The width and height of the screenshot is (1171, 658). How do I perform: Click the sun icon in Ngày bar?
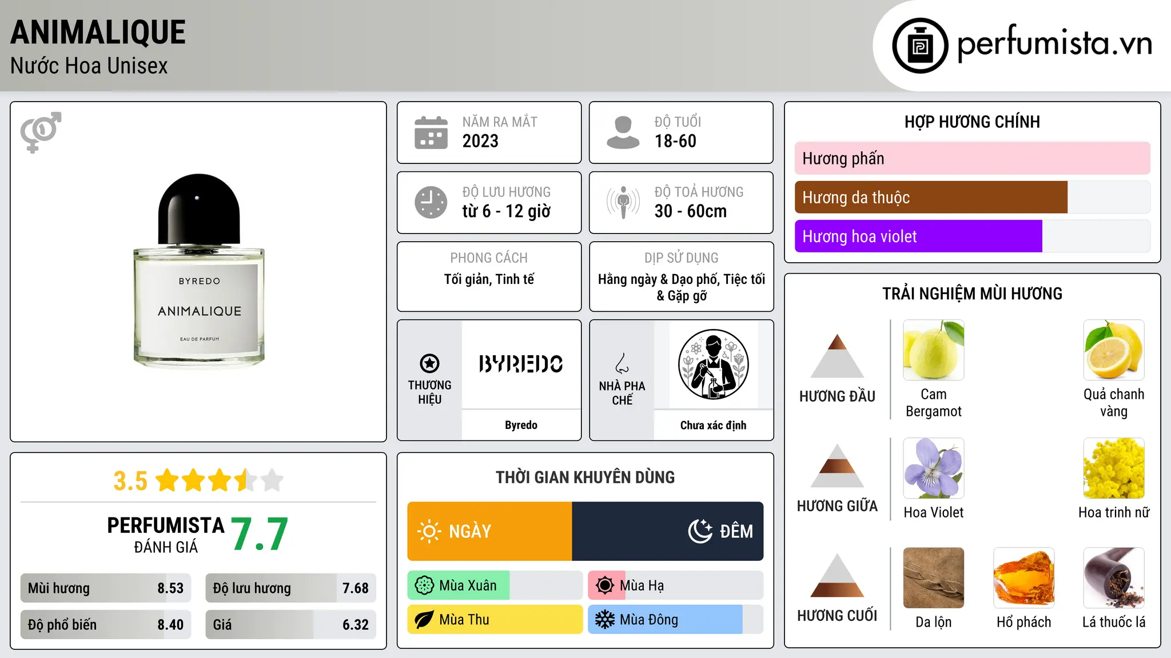tap(429, 531)
